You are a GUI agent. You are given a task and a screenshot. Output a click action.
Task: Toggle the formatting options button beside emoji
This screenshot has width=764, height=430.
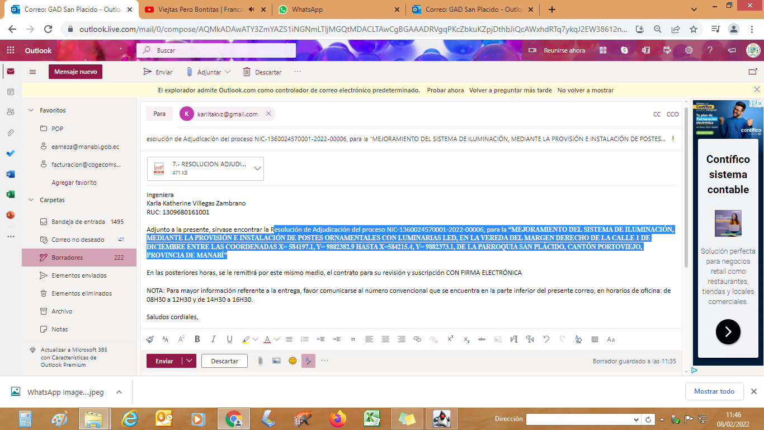308,361
